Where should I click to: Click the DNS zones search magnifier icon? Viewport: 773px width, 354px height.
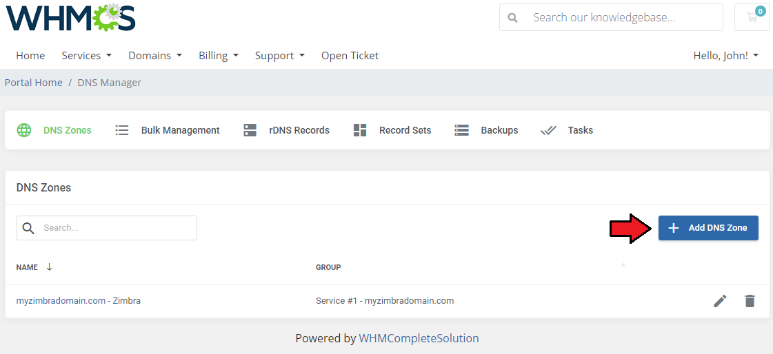(x=28, y=228)
